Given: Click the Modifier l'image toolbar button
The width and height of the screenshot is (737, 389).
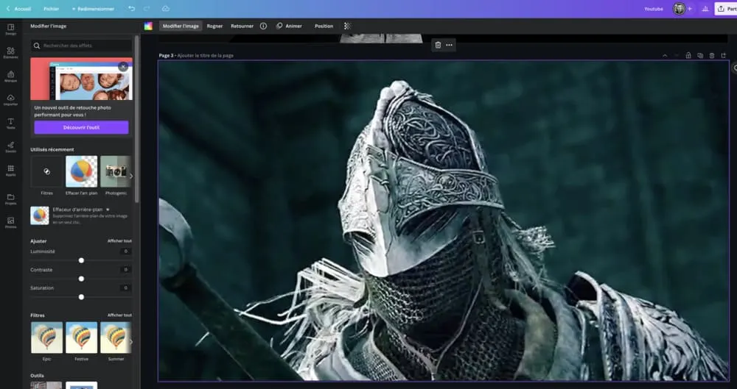Looking at the screenshot, I should [181, 26].
